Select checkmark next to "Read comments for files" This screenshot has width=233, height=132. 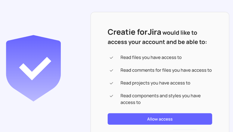pos(111,70)
